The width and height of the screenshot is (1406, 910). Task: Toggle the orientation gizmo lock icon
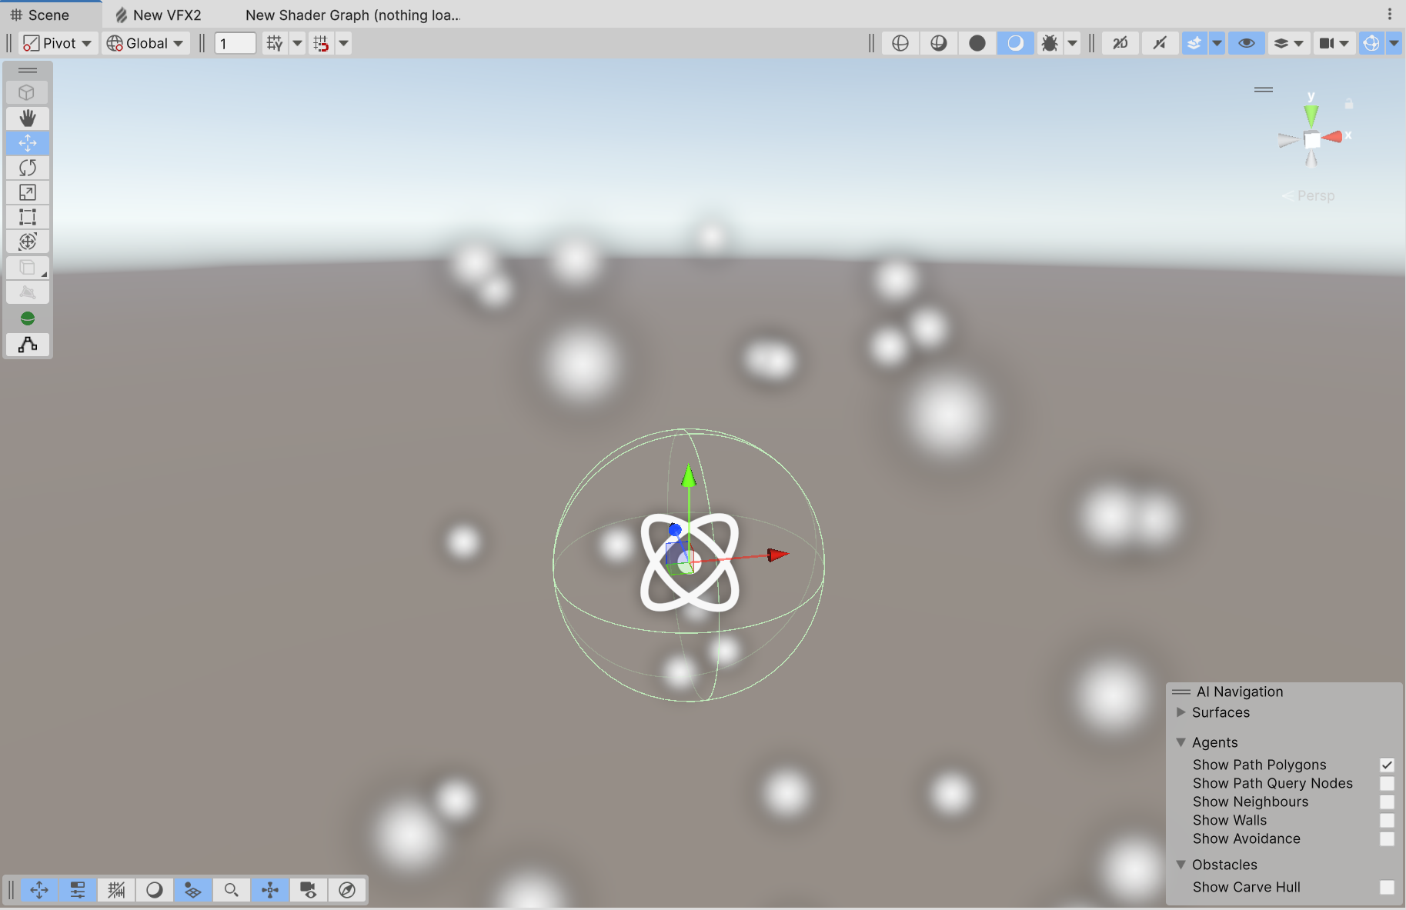[x=1349, y=104]
